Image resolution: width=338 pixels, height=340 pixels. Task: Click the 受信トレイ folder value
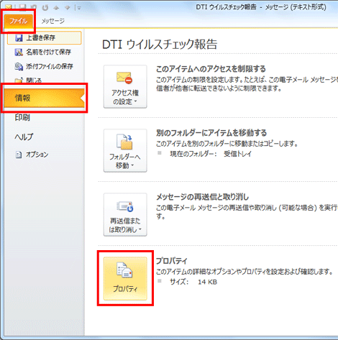[237, 154]
